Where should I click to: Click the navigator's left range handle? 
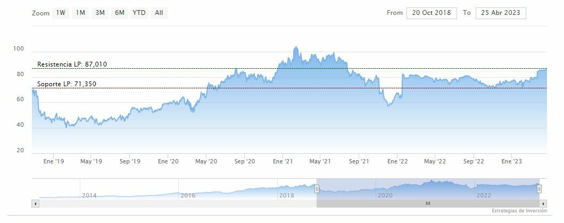317,189
